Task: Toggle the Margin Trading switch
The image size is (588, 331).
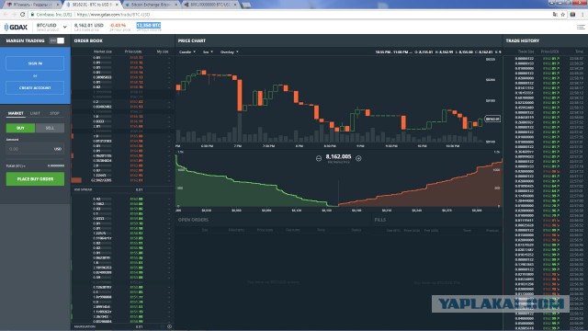Action: point(57,40)
